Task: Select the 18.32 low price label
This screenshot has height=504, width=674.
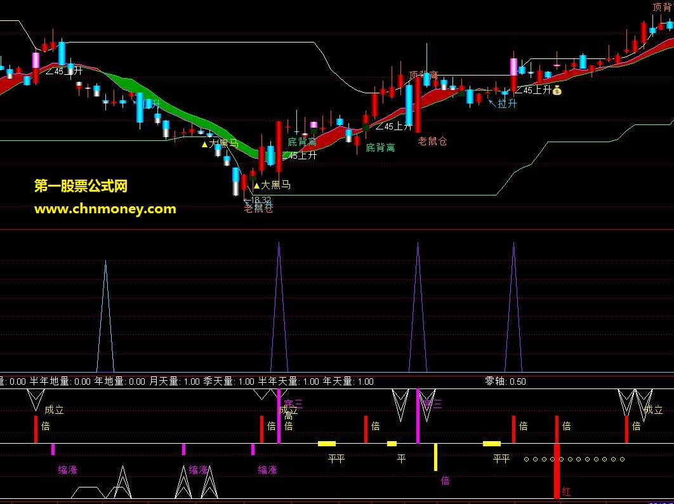Action: click(x=258, y=200)
